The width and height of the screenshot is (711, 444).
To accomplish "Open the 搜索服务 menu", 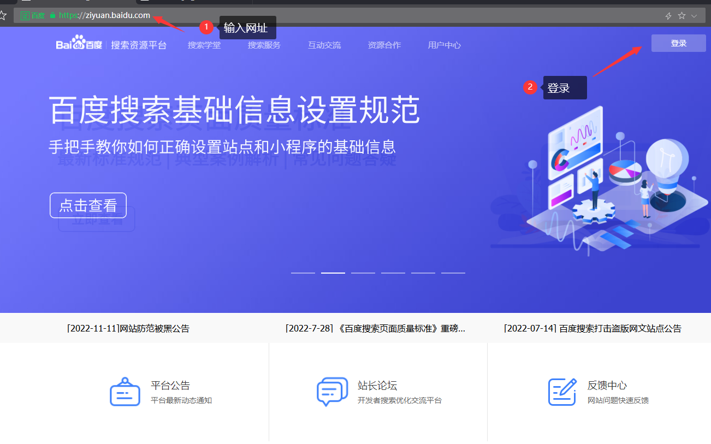I will [x=264, y=45].
